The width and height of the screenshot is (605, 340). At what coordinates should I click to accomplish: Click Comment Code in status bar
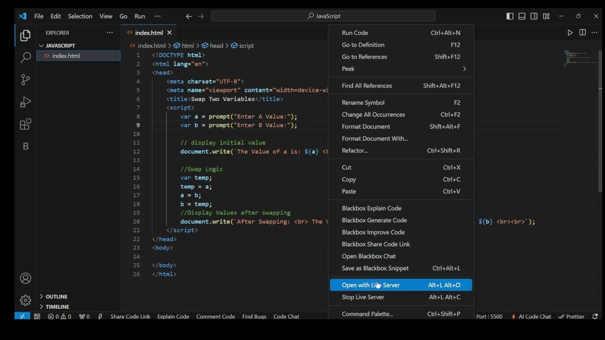pyautogui.click(x=216, y=316)
